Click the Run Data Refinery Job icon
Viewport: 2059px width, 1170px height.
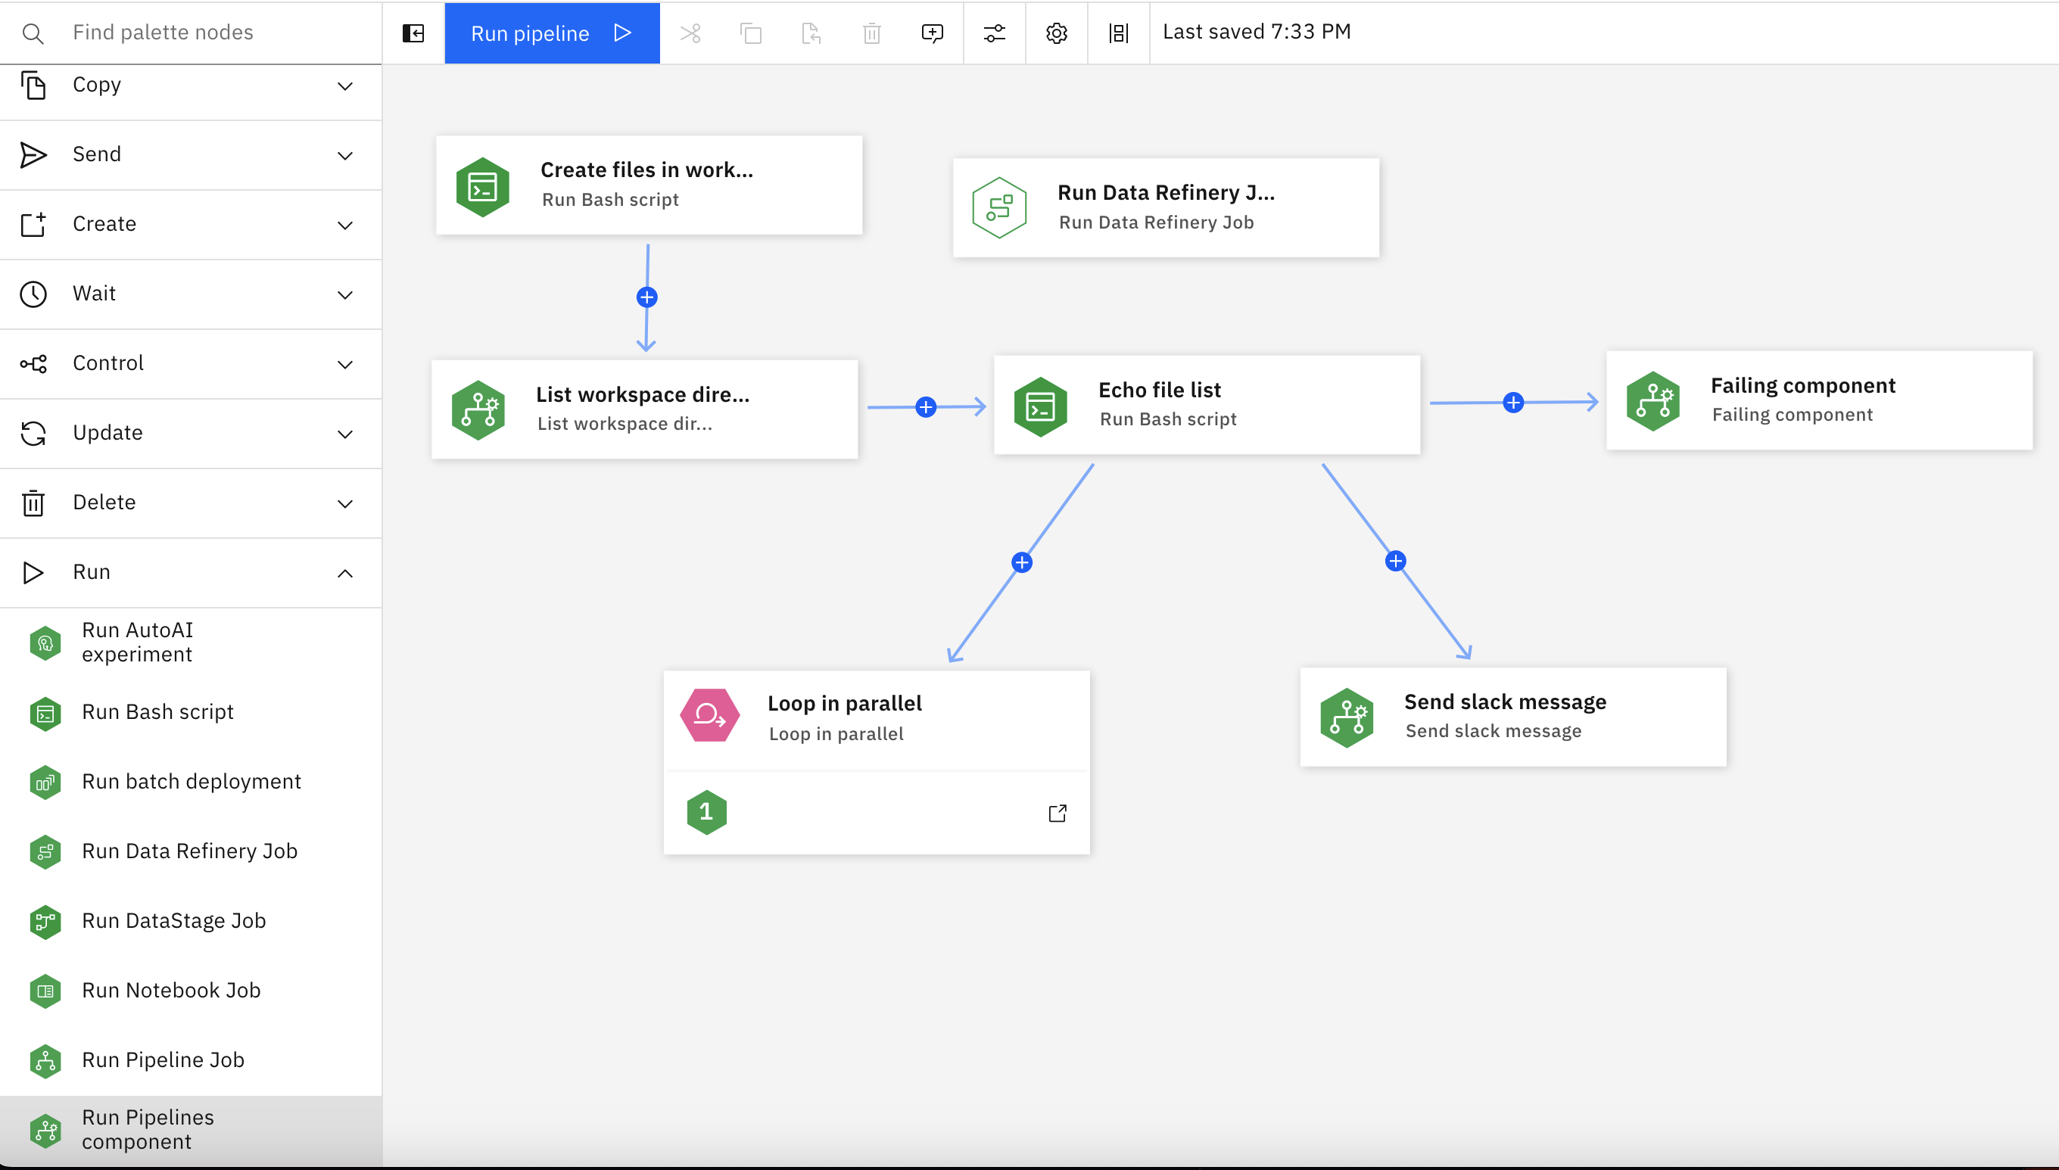(x=1000, y=205)
